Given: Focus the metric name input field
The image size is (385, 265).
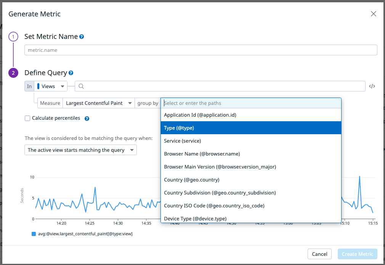Looking at the screenshot, I should [x=201, y=50].
